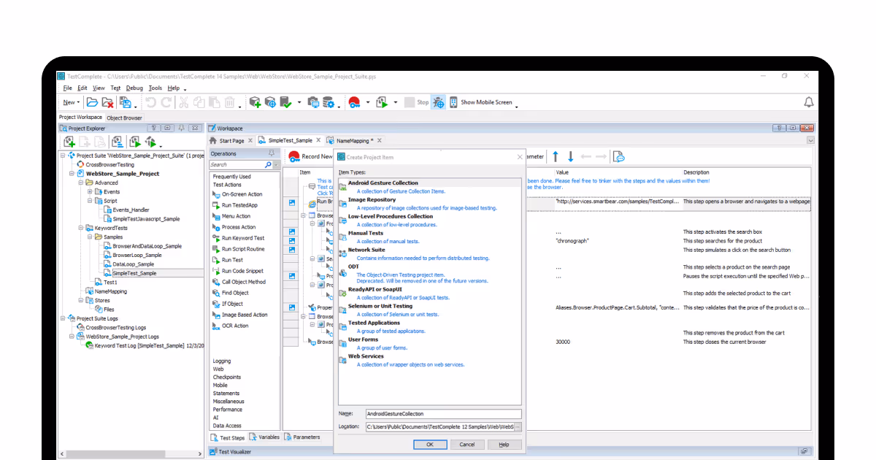
Task: Select the Menu Action operation
Action: [231, 216]
